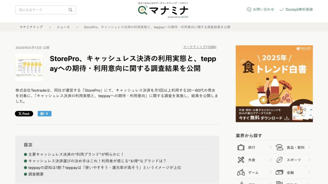Click the checkmark icon beside Dockpit無料登録
Screen dimensions: 328x184
282,9
